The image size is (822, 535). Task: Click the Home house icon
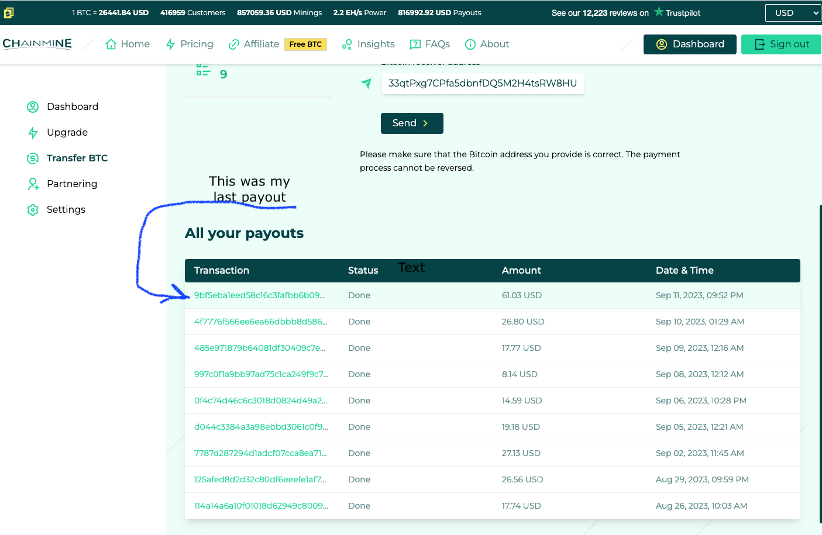click(111, 44)
